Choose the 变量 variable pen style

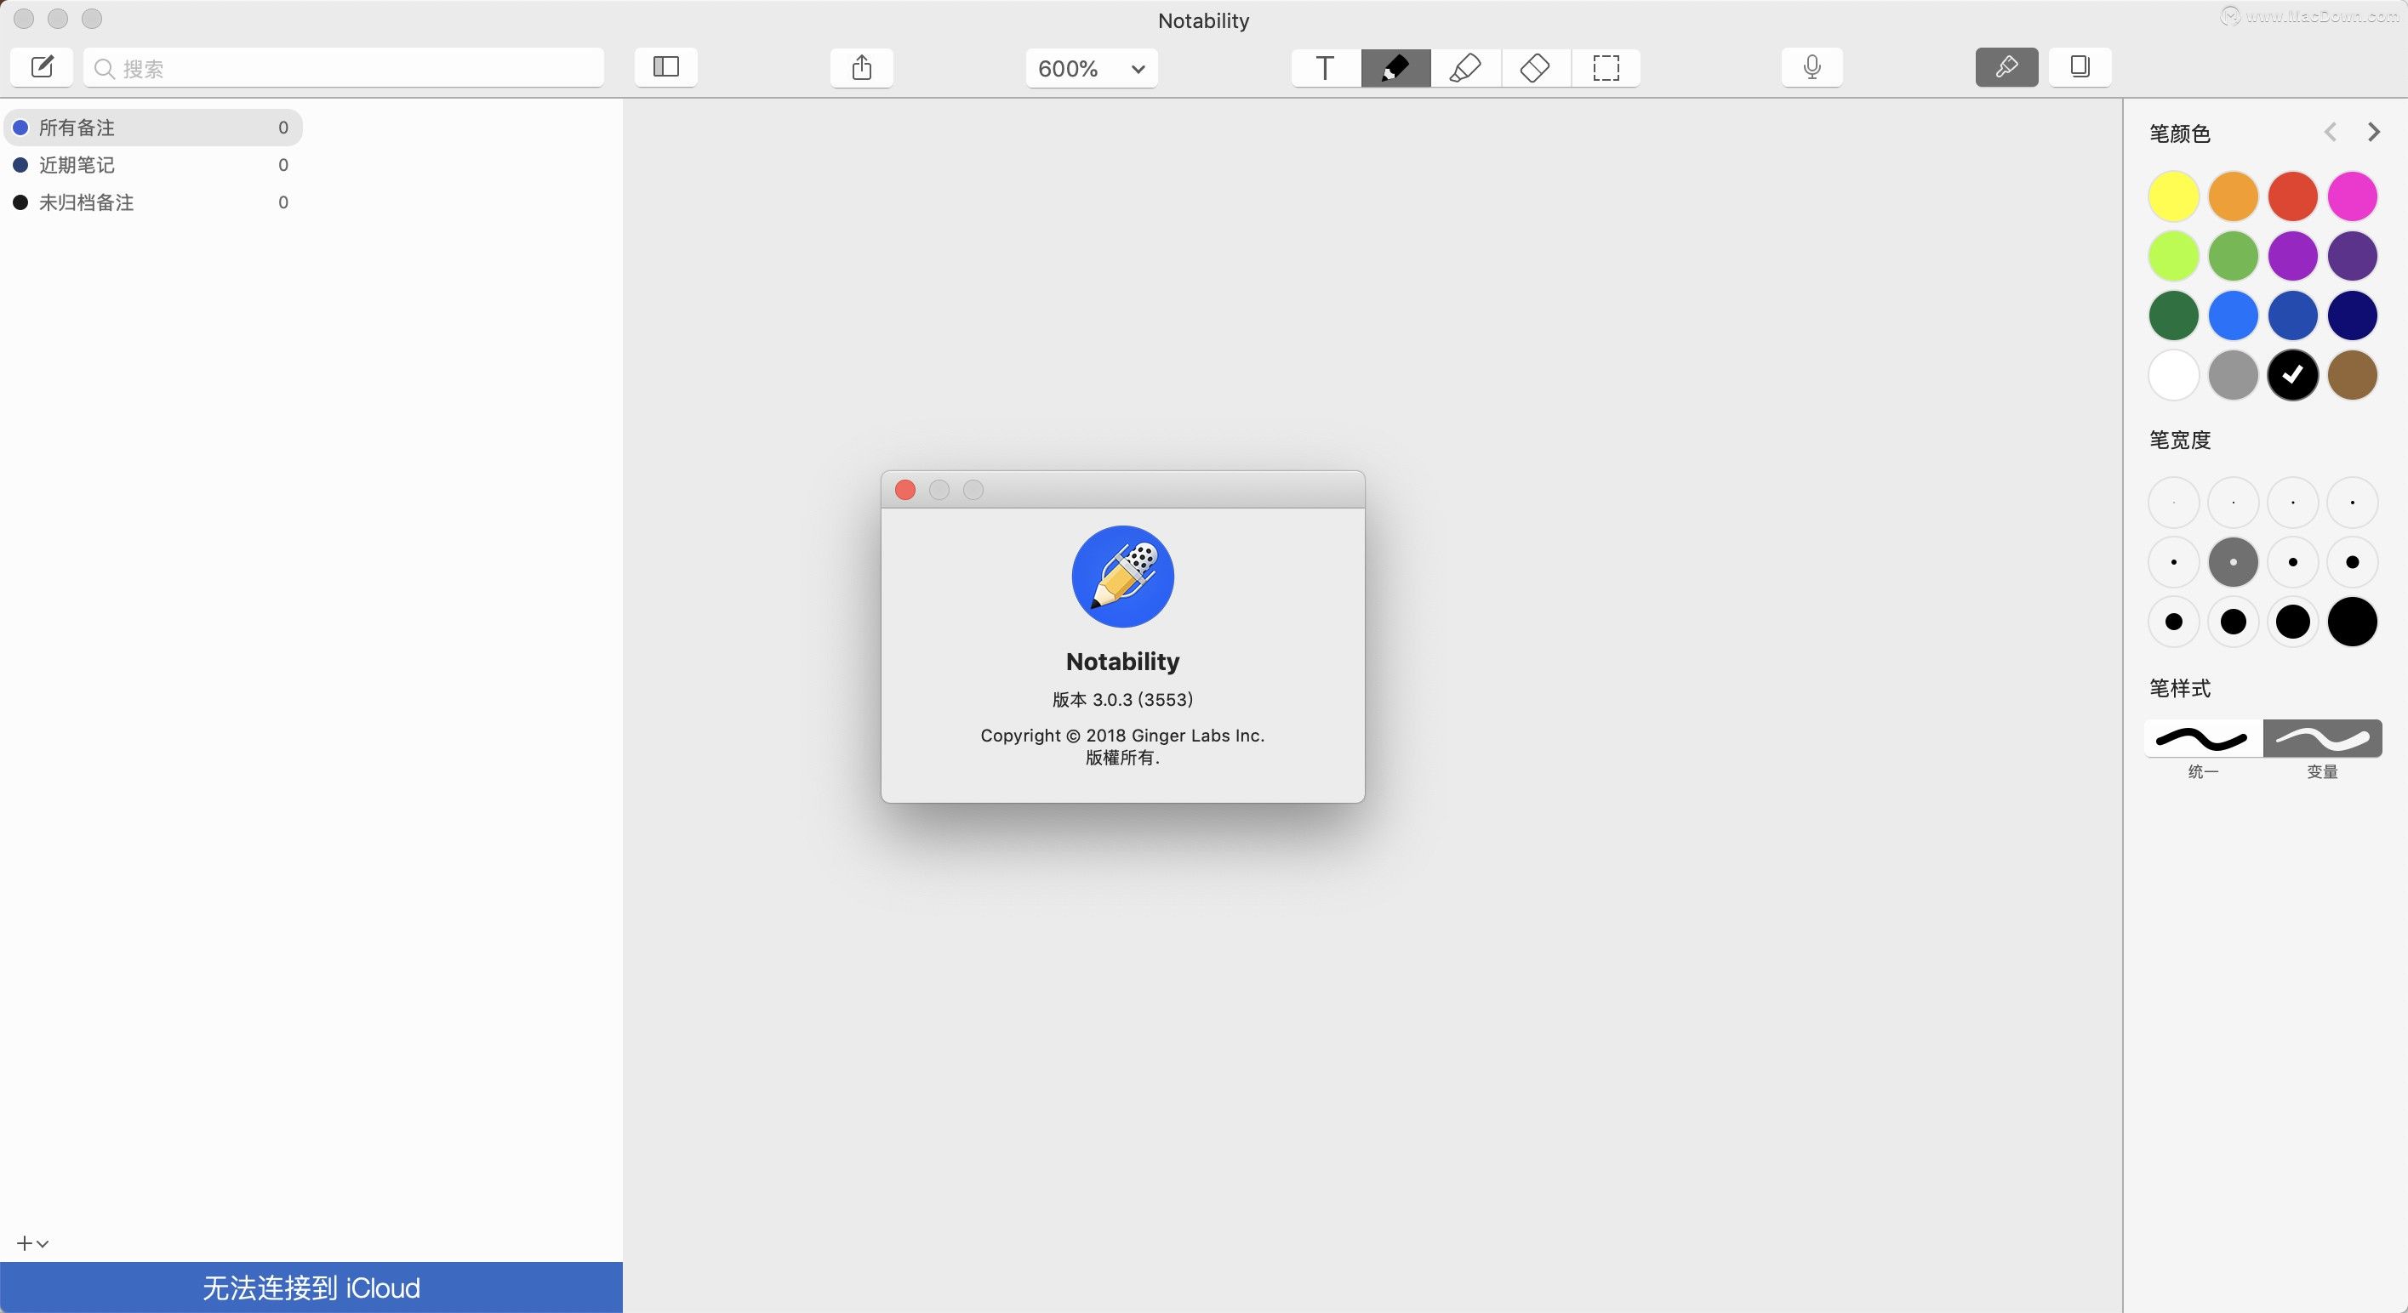[2322, 738]
